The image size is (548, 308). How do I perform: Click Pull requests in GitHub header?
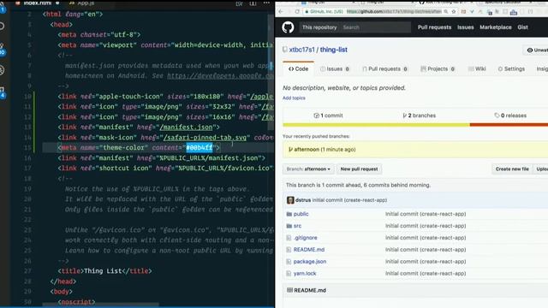click(x=434, y=27)
